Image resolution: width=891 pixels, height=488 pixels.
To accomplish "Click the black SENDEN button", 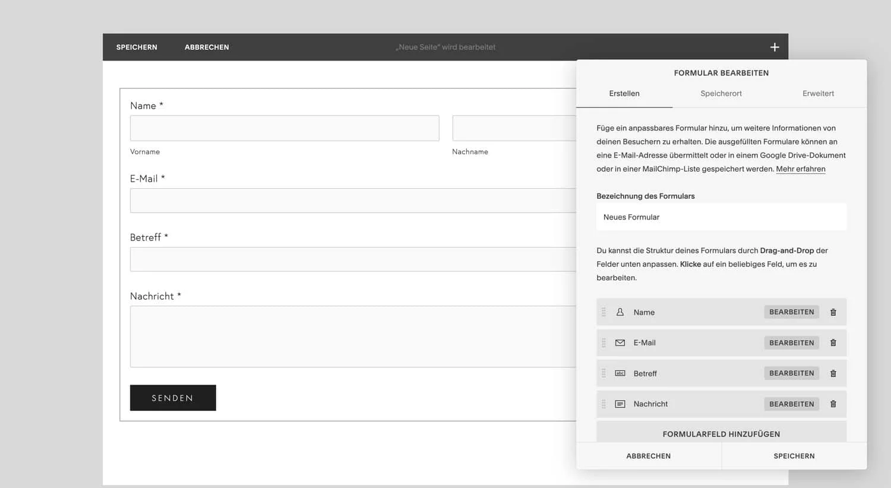I will tap(173, 398).
